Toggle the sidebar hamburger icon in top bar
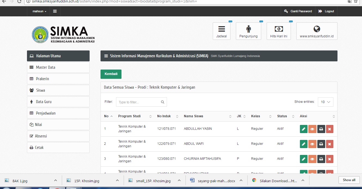362x189 pixels. pos(55,11)
